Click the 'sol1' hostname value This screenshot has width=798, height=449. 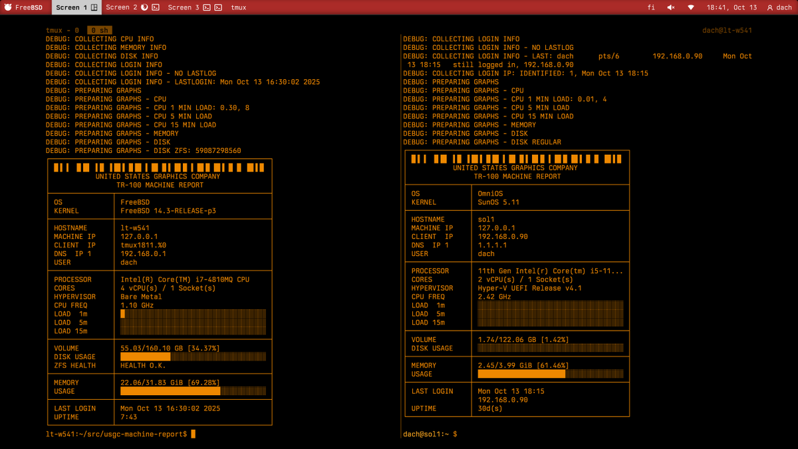point(486,220)
